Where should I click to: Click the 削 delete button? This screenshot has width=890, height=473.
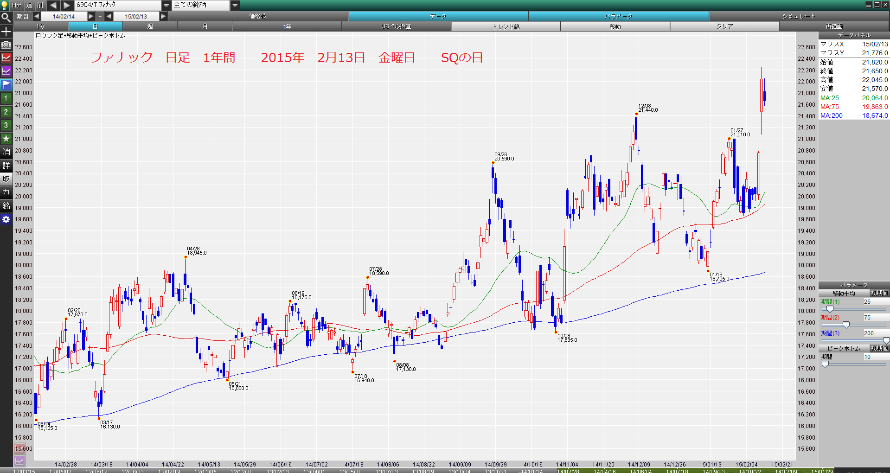(40, 5)
